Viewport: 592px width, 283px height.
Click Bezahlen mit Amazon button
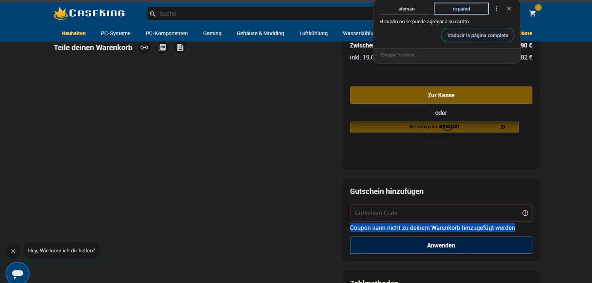tap(434, 127)
